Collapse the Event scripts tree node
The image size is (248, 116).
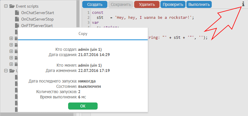tap(6, 6)
